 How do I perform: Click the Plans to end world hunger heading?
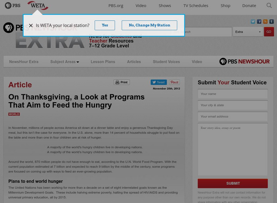pyautogui.click(x=36, y=181)
